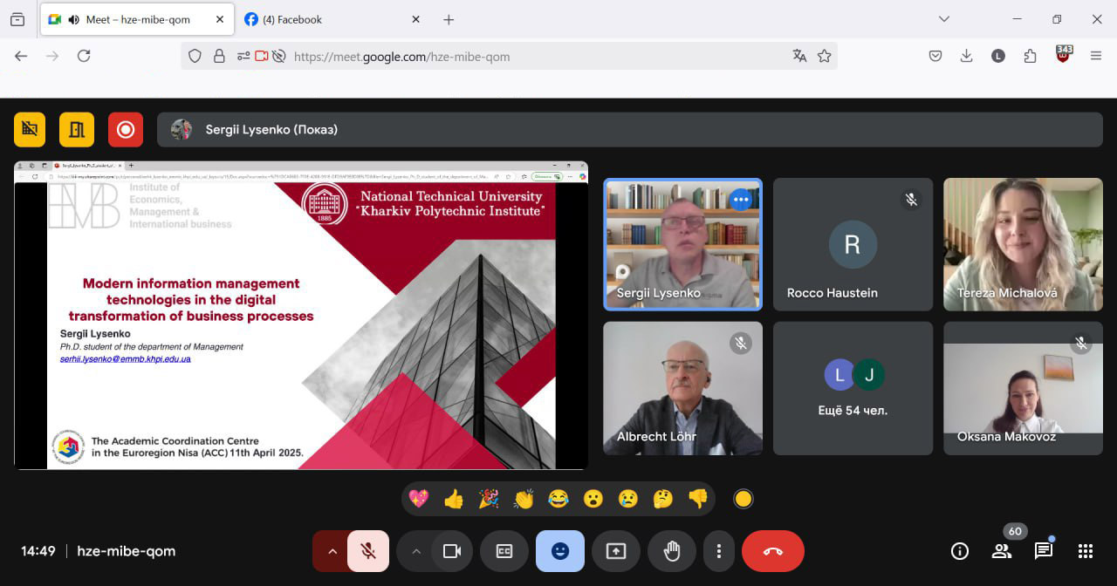This screenshot has width=1117, height=586.
Task: Unmute the microphone
Action: [x=368, y=551]
